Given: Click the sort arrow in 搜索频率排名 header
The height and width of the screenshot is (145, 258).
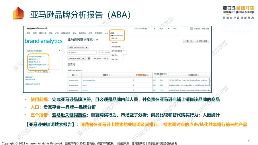Looking at the screenshot, I should tap(149, 75).
